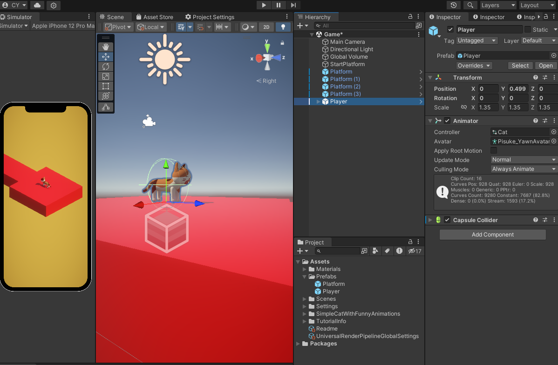Select the Transform tool
558x365 pixels.
106,96
